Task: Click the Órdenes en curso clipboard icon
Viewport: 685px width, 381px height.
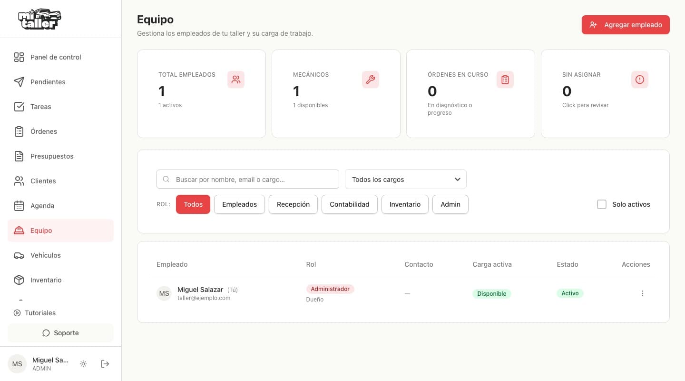Action: [505, 80]
